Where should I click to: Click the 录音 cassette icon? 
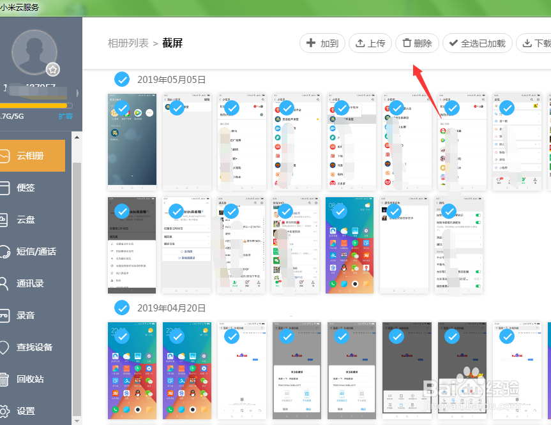coord(4,315)
